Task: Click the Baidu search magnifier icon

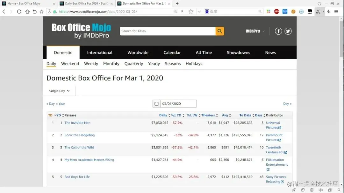Action: click(x=260, y=11)
